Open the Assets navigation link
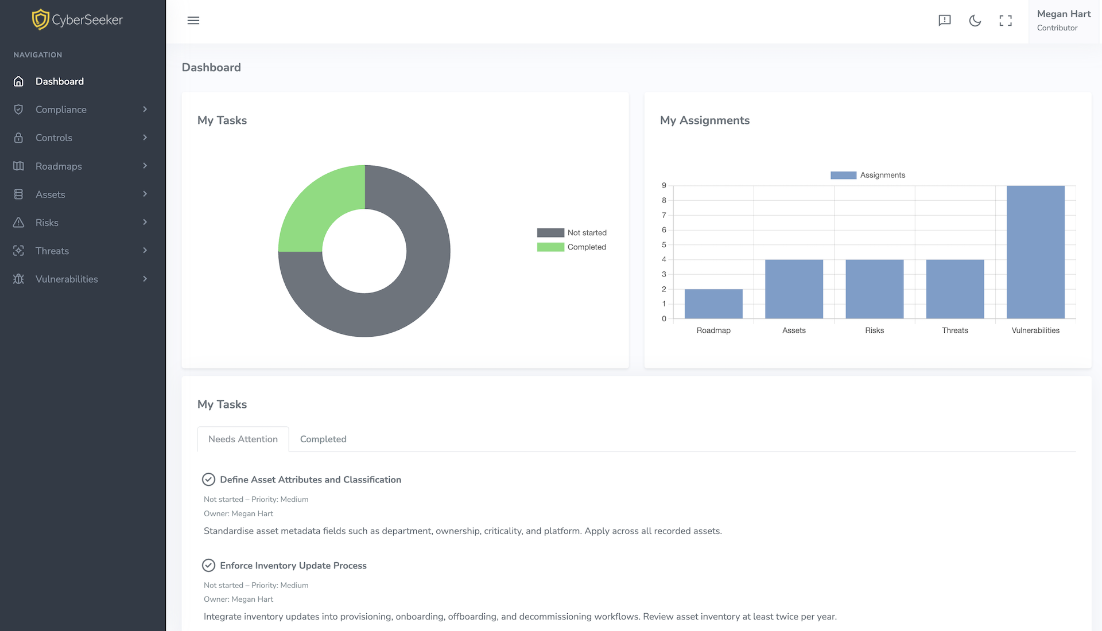This screenshot has width=1102, height=631. (51, 194)
